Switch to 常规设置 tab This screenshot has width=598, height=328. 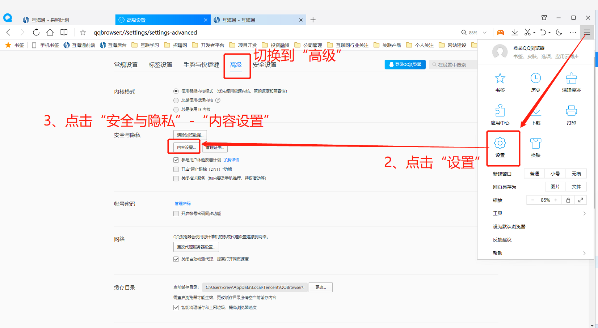pos(126,65)
